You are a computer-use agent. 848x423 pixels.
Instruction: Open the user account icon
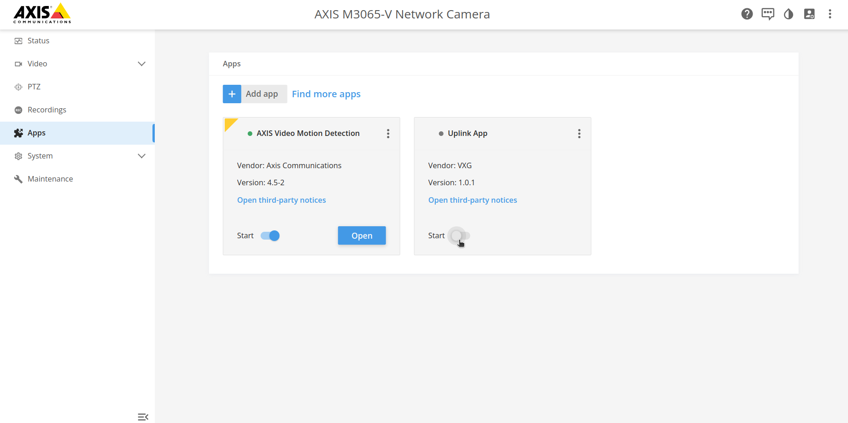tap(809, 14)
